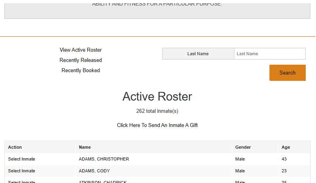316x183 pixels.
Task: Click Here To Send An Inmate A Gift
Action: tap(157, 125)
